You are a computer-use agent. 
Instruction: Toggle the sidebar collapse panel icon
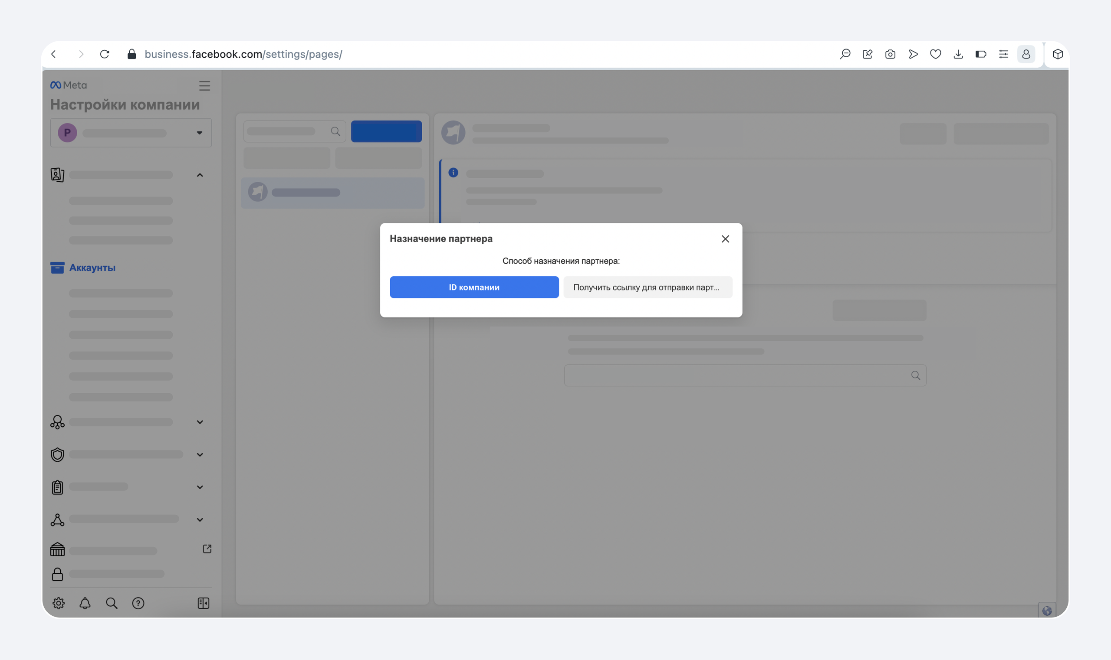point(204,603)
